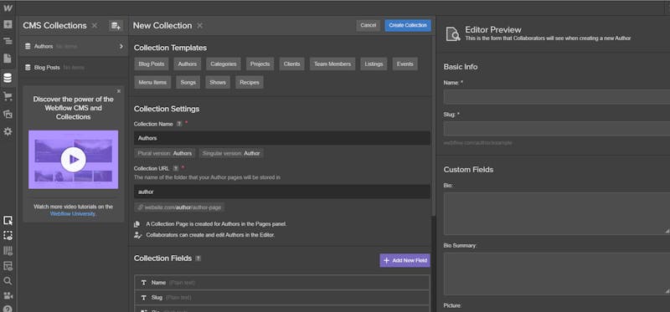Toggle the X-ray dashed box icon

click(8, 236)
